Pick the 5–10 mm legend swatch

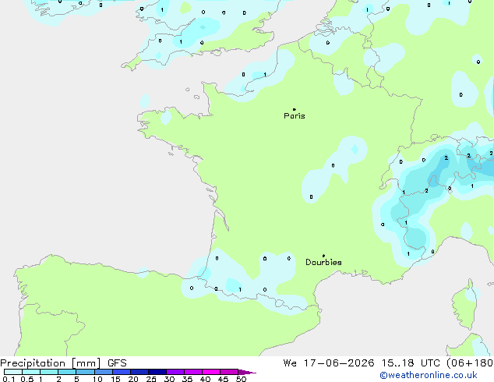pos(85,372)
